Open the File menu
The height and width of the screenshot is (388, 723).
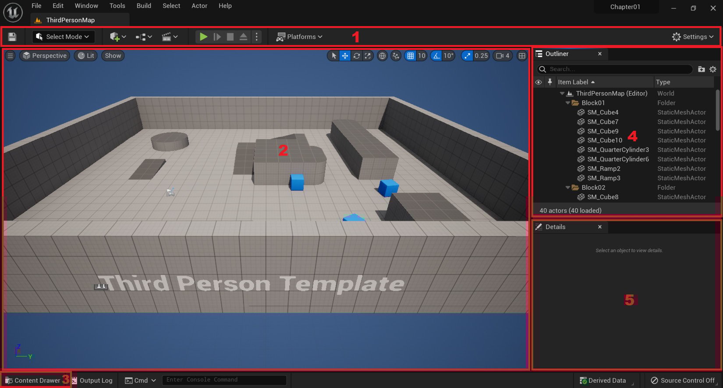coord(36,6)
